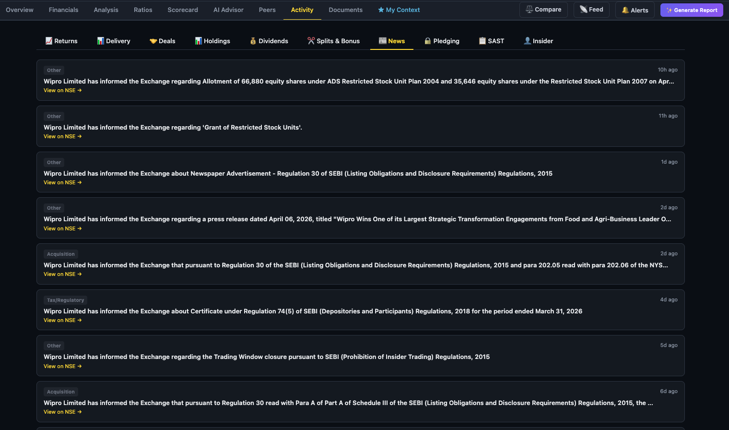
Task: Open the Insider person icon tab
Action: pos(538,41)
